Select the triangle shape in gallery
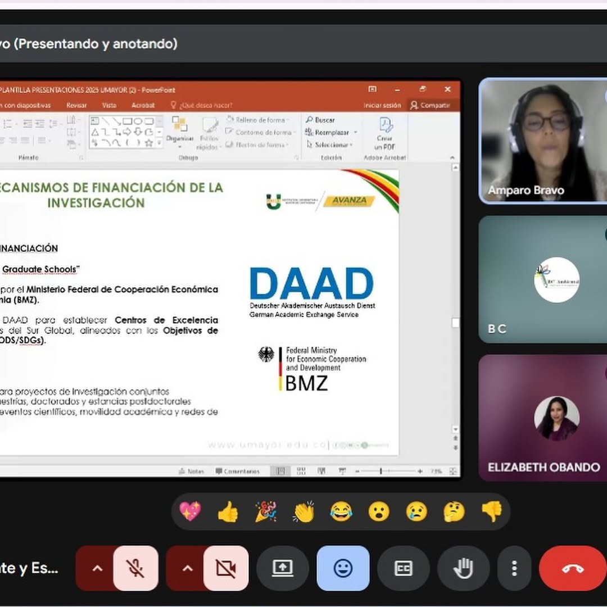Image resolution: width=607 pixels, height=607 pixels. pyautogui.click(x=95, y=132)
